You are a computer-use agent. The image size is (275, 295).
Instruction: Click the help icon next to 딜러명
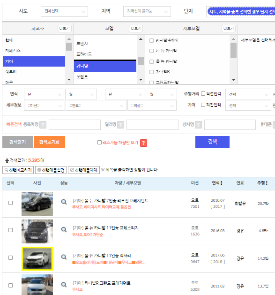click(121, 125)
